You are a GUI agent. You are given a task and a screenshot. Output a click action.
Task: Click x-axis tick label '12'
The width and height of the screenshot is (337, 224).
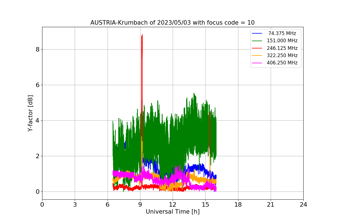point(173,205)
